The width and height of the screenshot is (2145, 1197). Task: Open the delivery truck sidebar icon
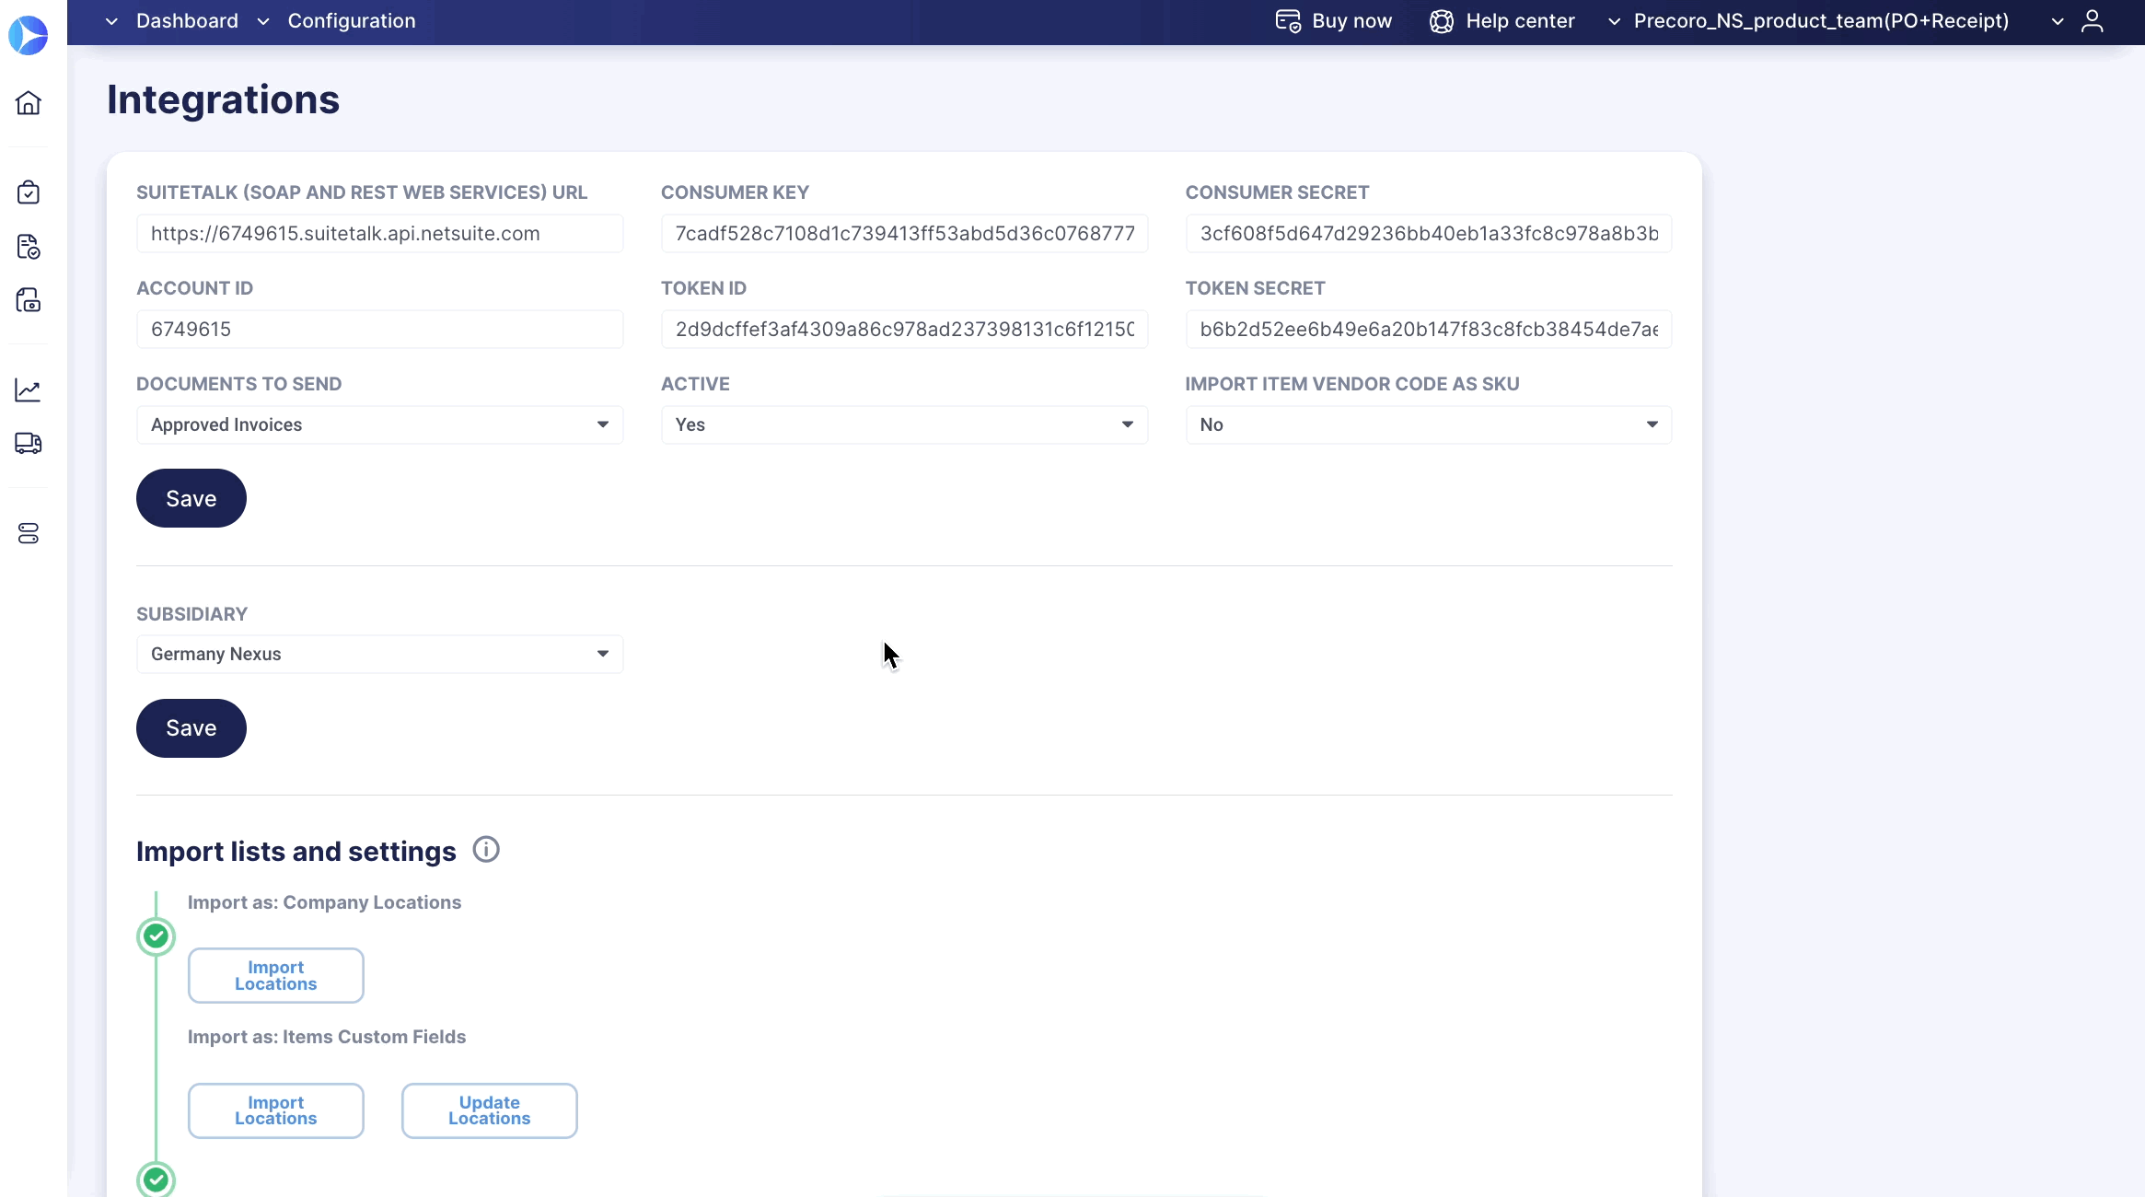point(29,444)
